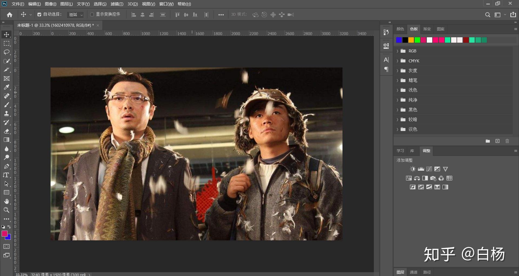
Task: Select the Rectangle shape tool
Action: pyautogui.click(x=7, y=193)
